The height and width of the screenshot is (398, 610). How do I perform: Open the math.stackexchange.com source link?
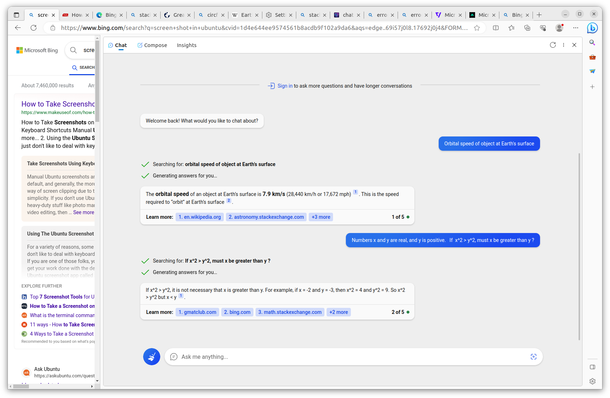[x=289, y=312]
